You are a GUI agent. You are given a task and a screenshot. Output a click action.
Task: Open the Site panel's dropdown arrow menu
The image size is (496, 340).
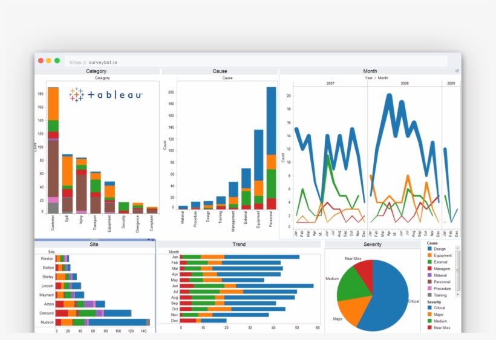pyautogui.click(x=149, y=240)
